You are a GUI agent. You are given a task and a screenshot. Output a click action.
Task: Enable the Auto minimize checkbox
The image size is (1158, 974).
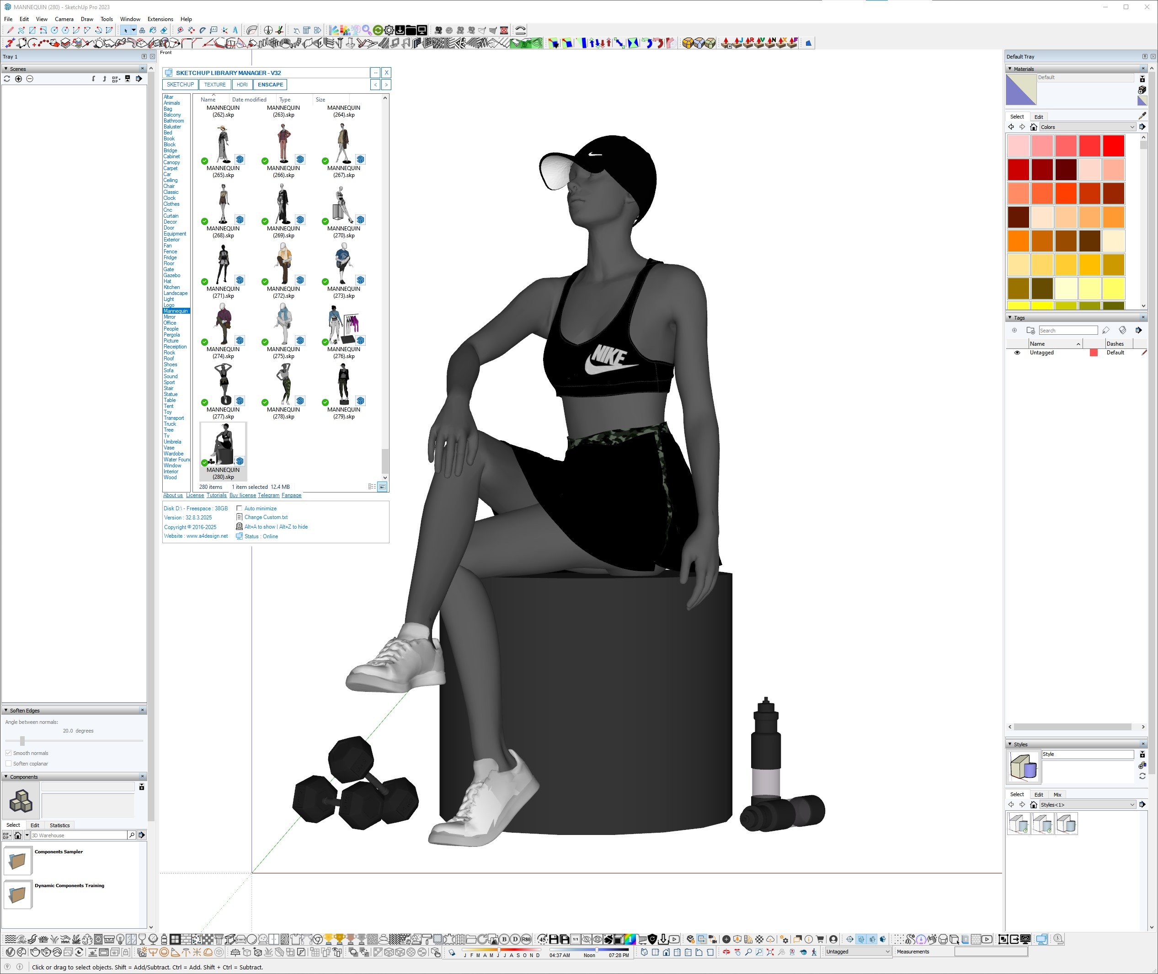pyautogui.click(x=239, y=508)
